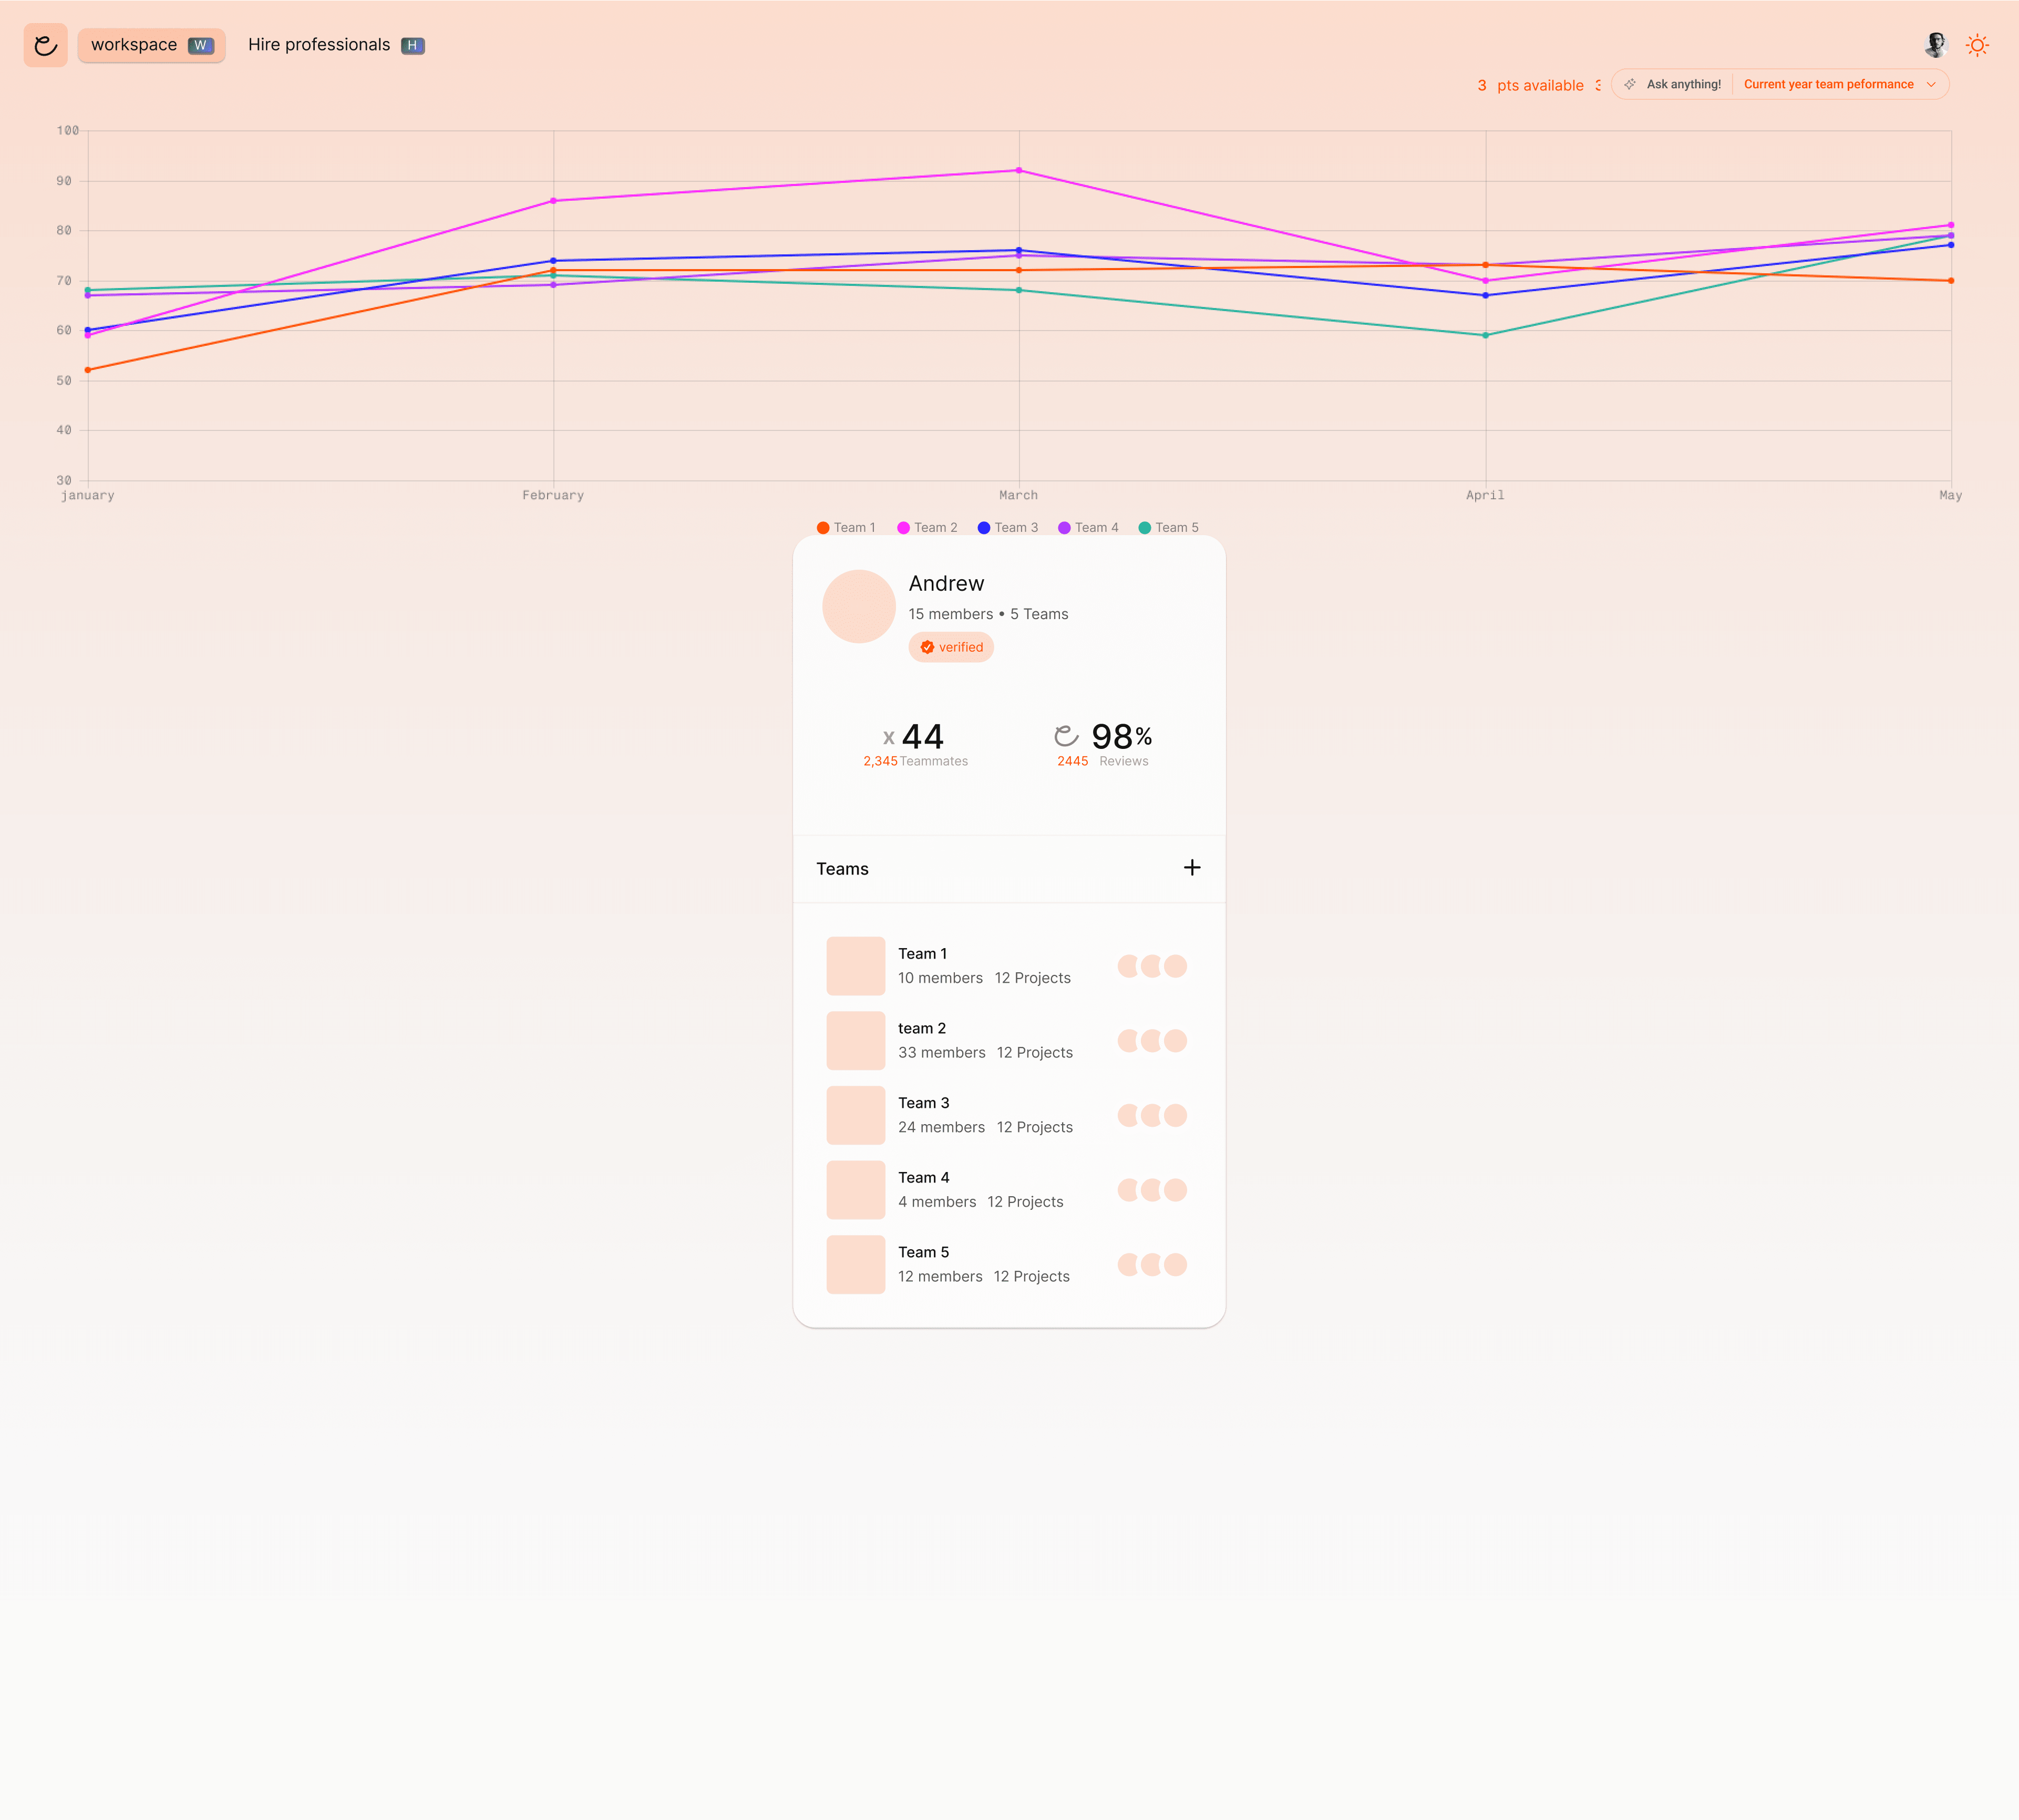Focus the 'Ask anything!' input
Viewport: 2019px width, 1820px height.
tap(1683, 84)
